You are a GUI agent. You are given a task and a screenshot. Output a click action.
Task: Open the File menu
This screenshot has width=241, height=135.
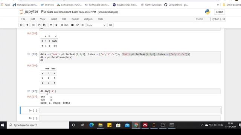pos(23,19)
